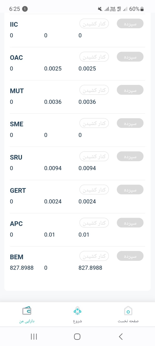Tap Android home square icon
Screen dimensions: 155x346
(77, 337)
